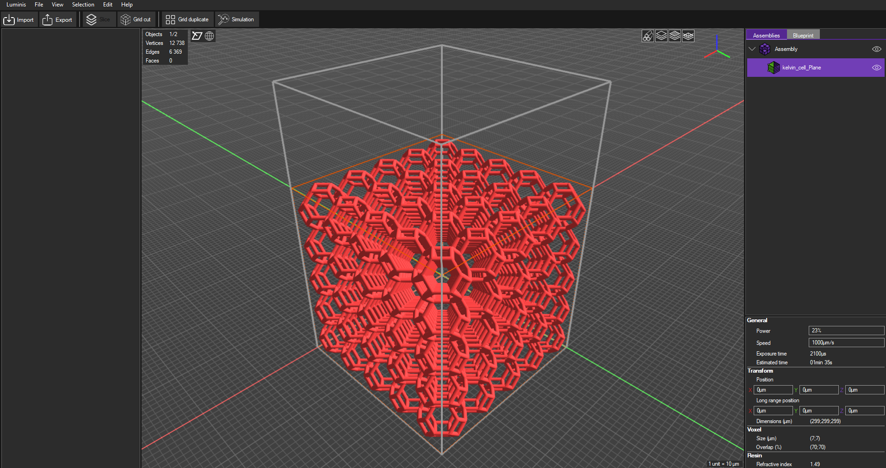
Task: Click the stacked layers Slice icon
Action: [x=91, y=19]
